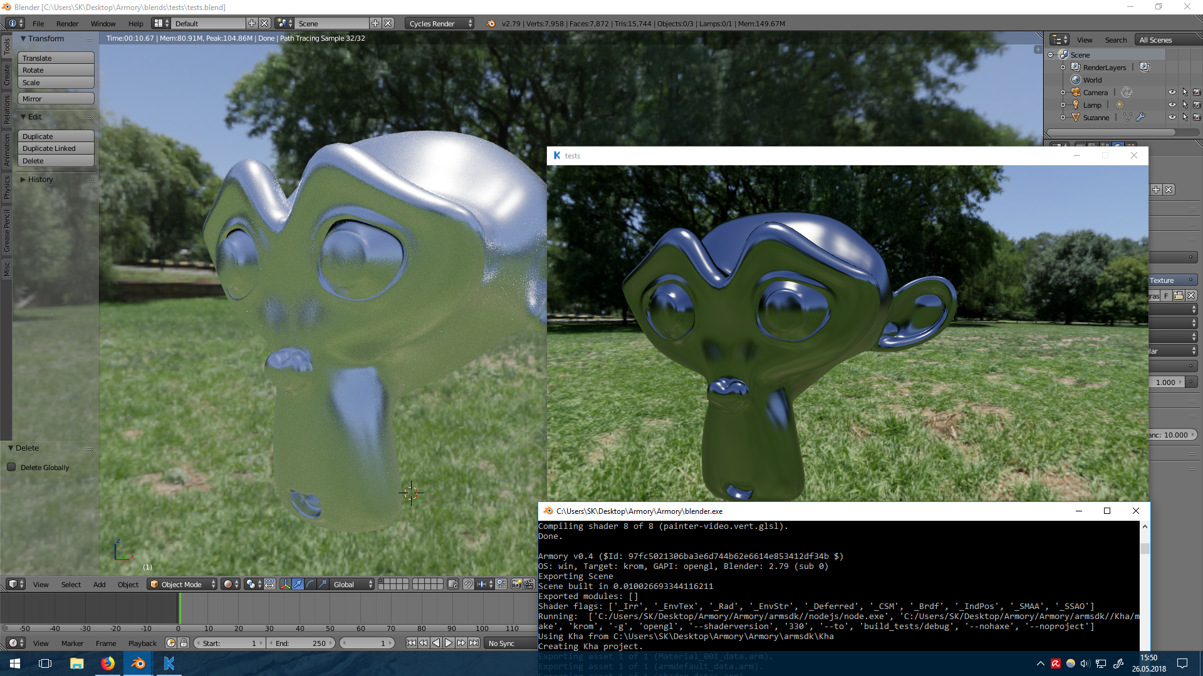The image size is (1203, 676).
Task: Hide Camera in viewport via eye
Action: pos(1172,92)
